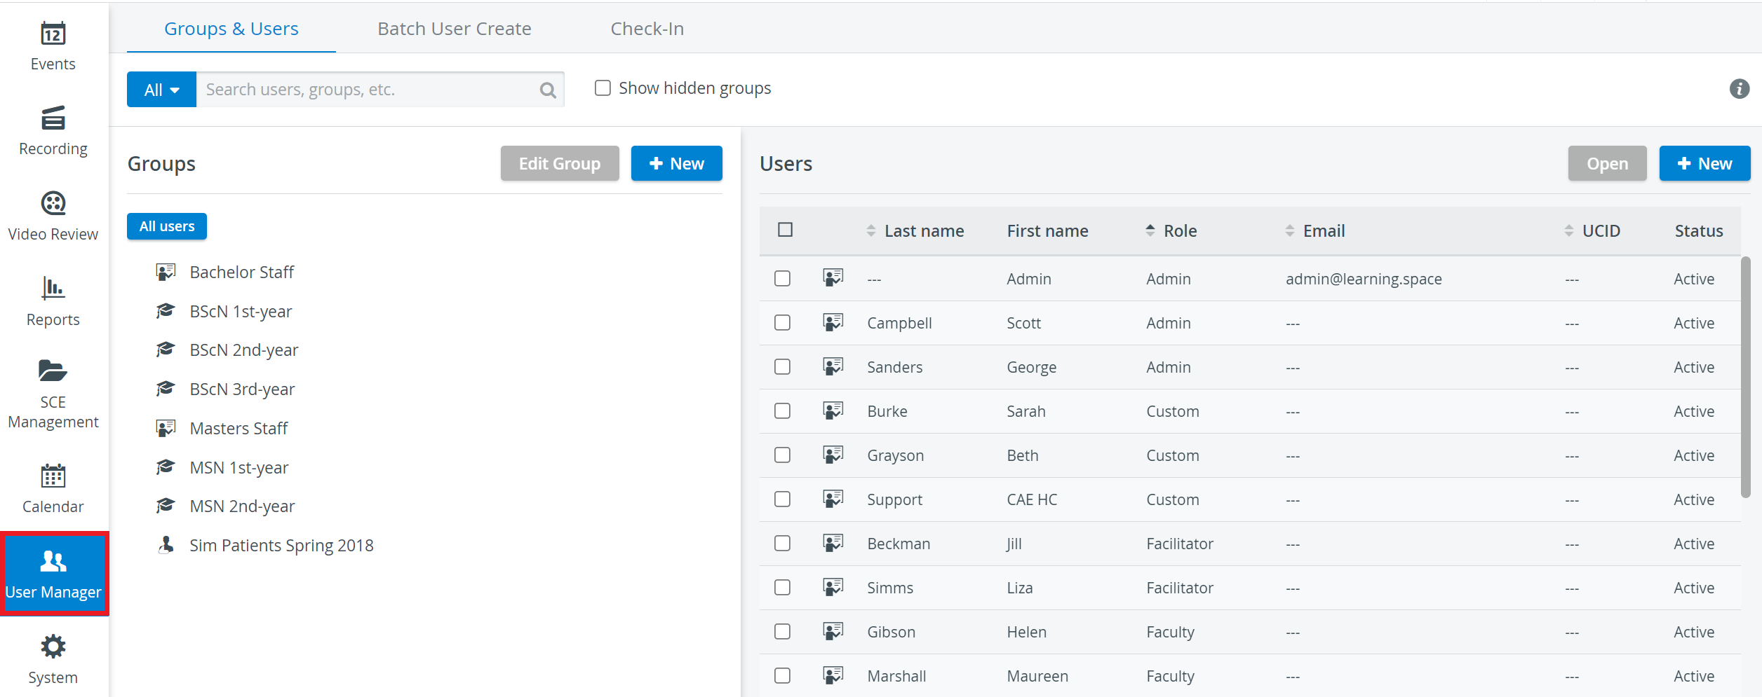Open SCE Management folder icon
Screen dimensions: 1762x697
point(53,371)
